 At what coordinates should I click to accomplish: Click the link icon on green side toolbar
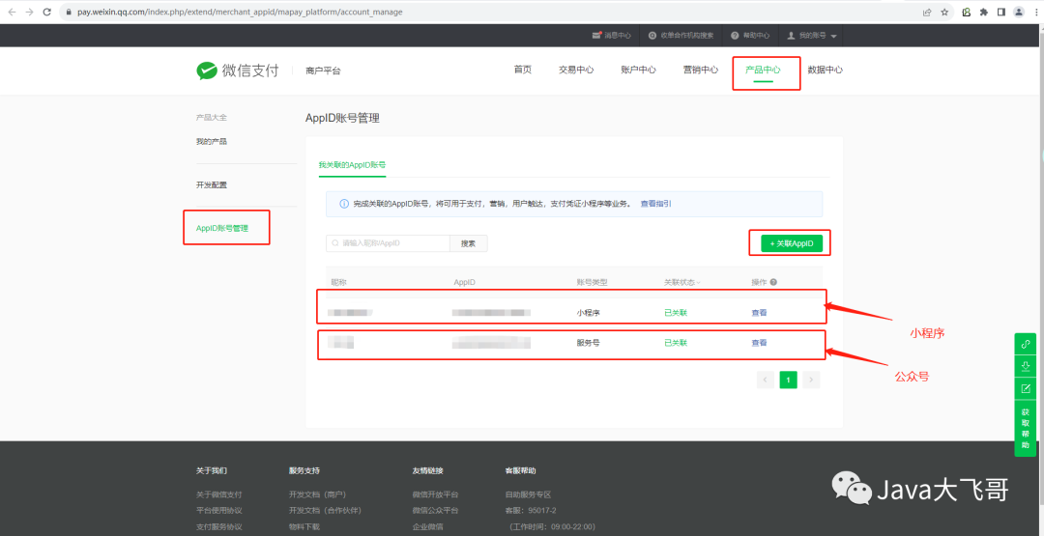(x=1026, y=344)
